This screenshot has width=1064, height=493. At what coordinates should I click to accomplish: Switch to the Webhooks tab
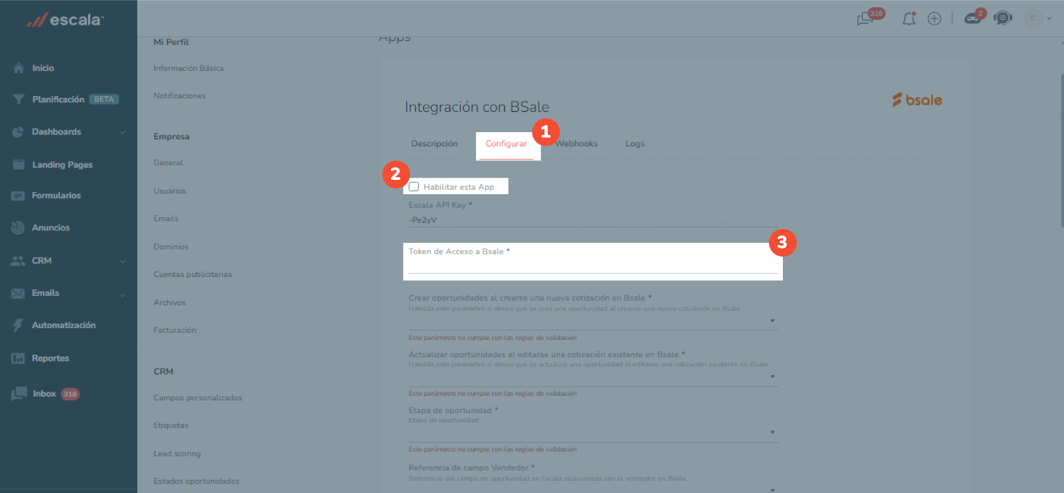pyautogui.click(x=576, y=143)
